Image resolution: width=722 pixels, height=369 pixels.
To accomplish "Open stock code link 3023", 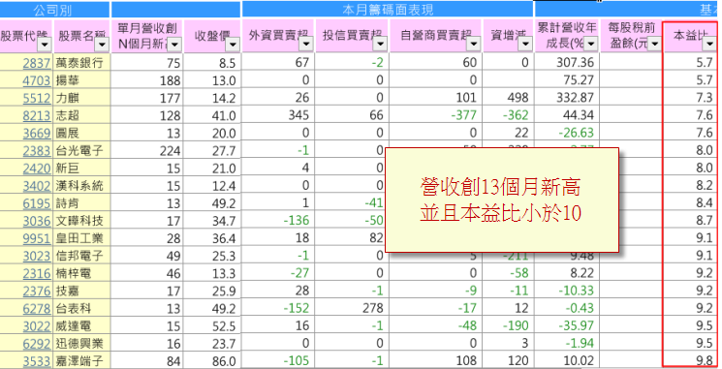I will 37,256.
